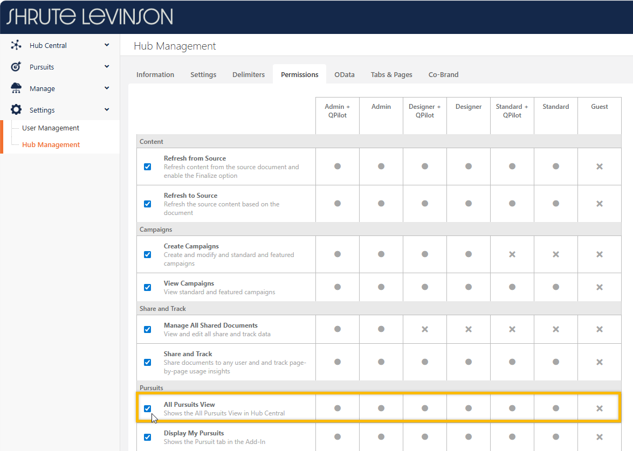Uncheck the All Pursuits View checkbox
Screen dimensions: 633x451
pos(147,408)
